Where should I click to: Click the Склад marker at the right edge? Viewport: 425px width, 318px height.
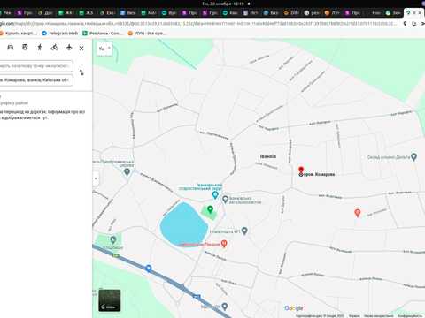click(413, 157)
